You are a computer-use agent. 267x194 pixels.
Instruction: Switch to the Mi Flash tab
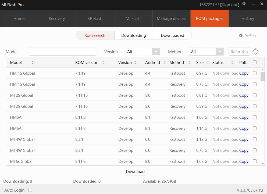point(133,19)
